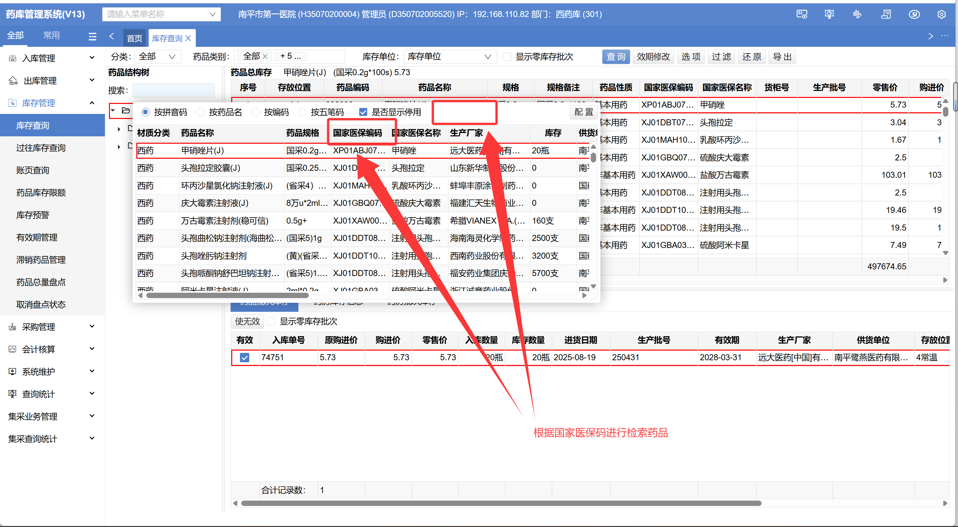Open the receipt document icon in header
Image resolution: width=958 pixels, height=527 pixels.
coord(886,14)
